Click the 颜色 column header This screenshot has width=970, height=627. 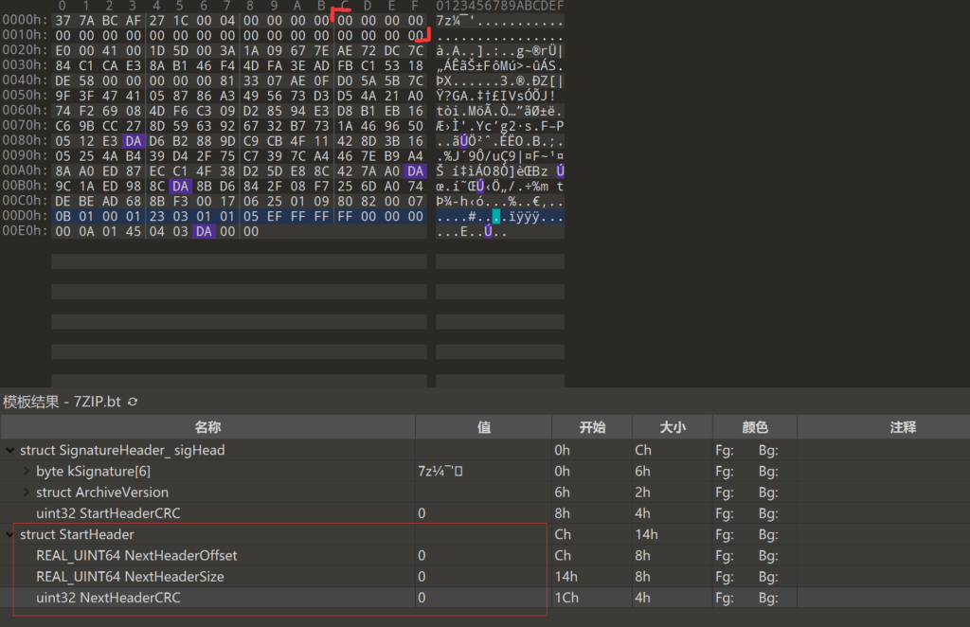click(755, 426)
